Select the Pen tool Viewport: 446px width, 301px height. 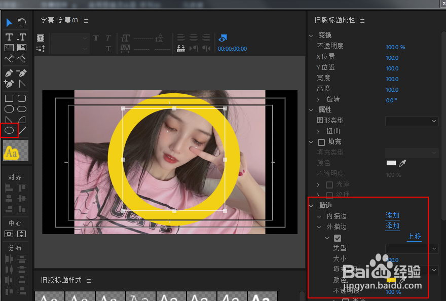point(9,72)
